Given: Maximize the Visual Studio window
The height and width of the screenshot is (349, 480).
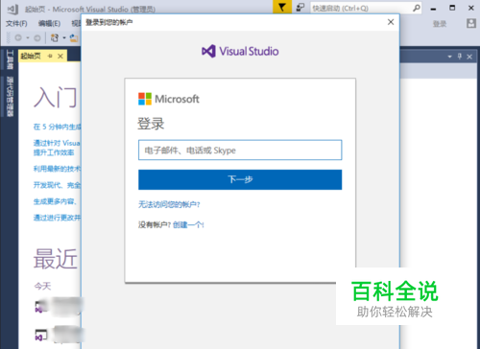Looking at the screenshot, I should click(x=452, y=8).
